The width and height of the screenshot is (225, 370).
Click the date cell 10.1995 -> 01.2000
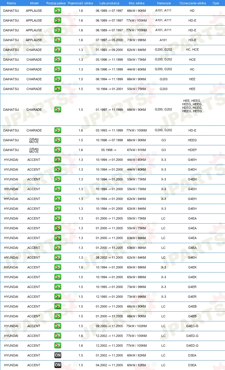click(109, 287)
